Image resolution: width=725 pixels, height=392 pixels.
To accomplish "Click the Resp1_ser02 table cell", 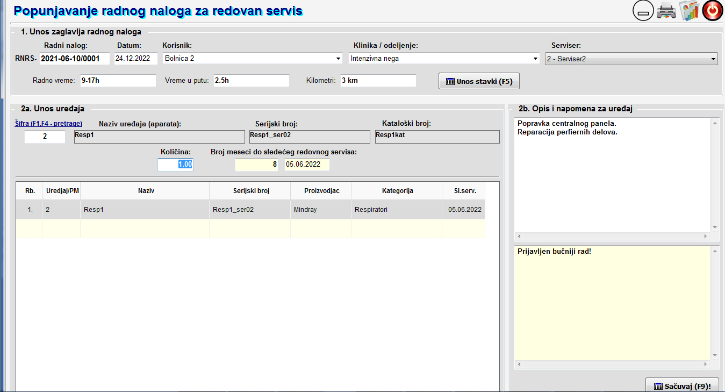I will pos(250,210).
